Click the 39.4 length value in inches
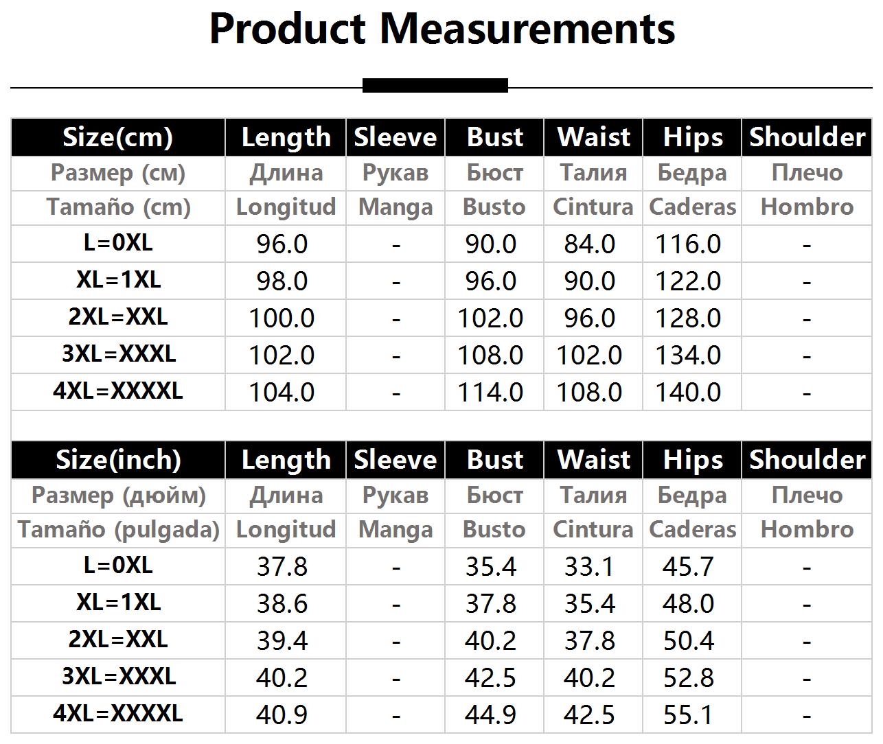Screen dimensions: 883x744 (282, 641)
